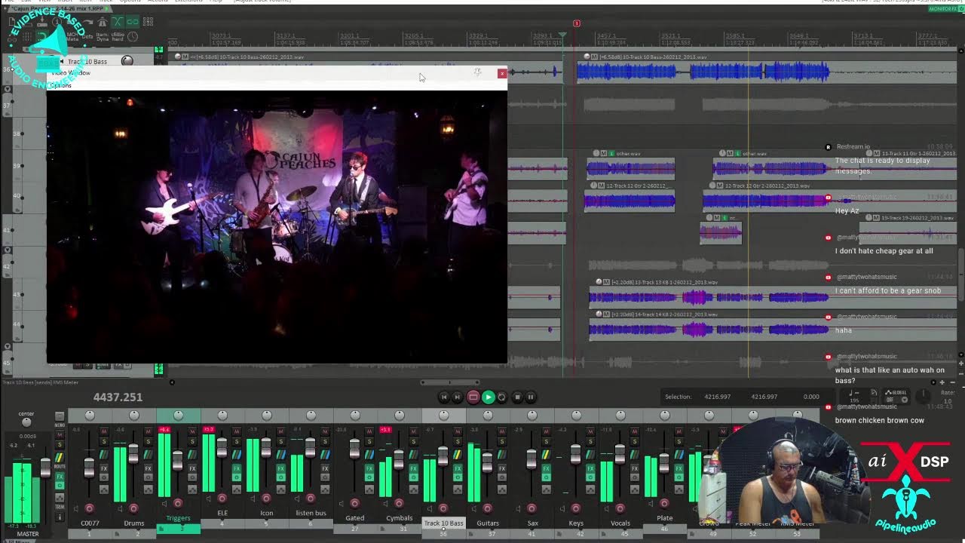Click the Drums channel volume fader

133,454
